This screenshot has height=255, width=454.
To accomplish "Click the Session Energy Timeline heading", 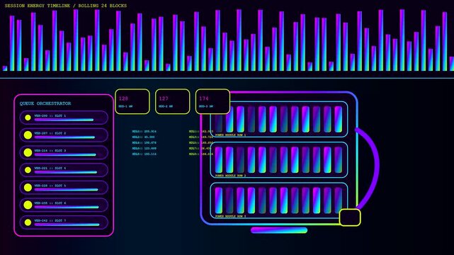I will coord(66,6).
